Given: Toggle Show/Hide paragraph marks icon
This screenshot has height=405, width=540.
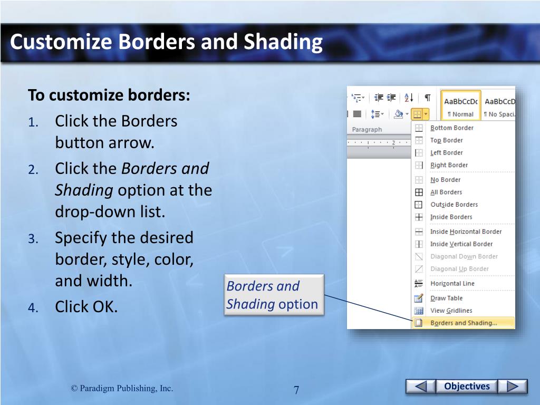Looking at the screenshot, I should click(427, 98).
